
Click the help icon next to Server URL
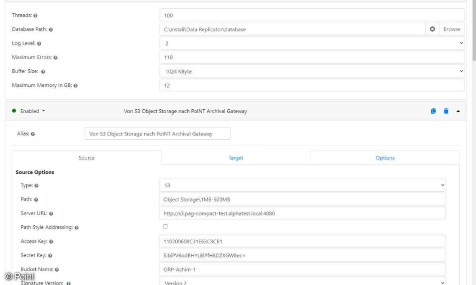tap(51, 214)
